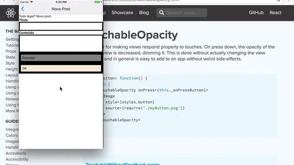The width and height of the screenshot is (294, 165).
Task: Focus the Search docs input field
Action: pyautogui.click(x=182, y=13)
